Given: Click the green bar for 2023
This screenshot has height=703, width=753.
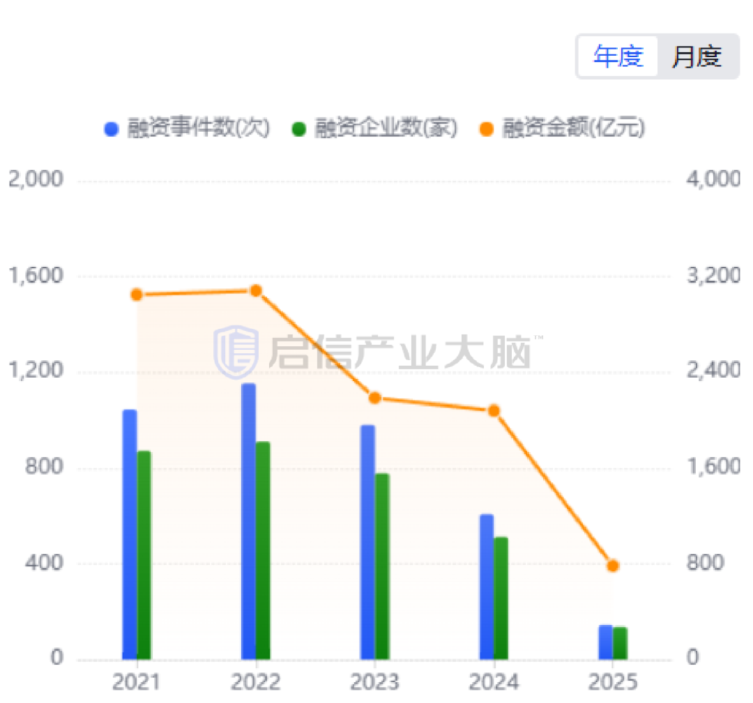Looking at the screenshot, I should click(x=382, y=566).
